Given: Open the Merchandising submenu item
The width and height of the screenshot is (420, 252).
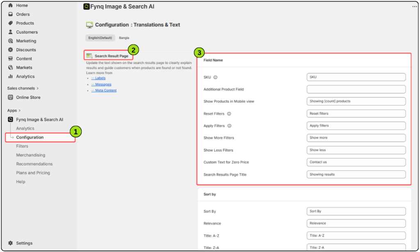Looking at the screenshot, I should pyautogui.click(x=30, y=155).
